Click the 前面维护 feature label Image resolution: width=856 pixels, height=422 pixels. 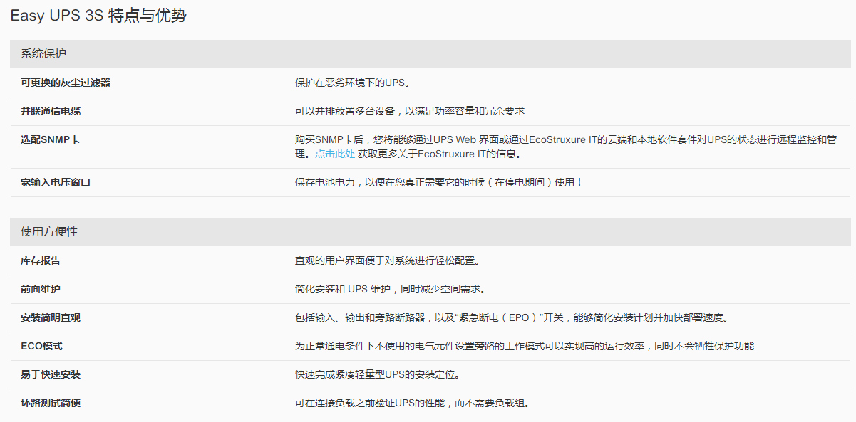pyautogui.click(x=41, y=289)
